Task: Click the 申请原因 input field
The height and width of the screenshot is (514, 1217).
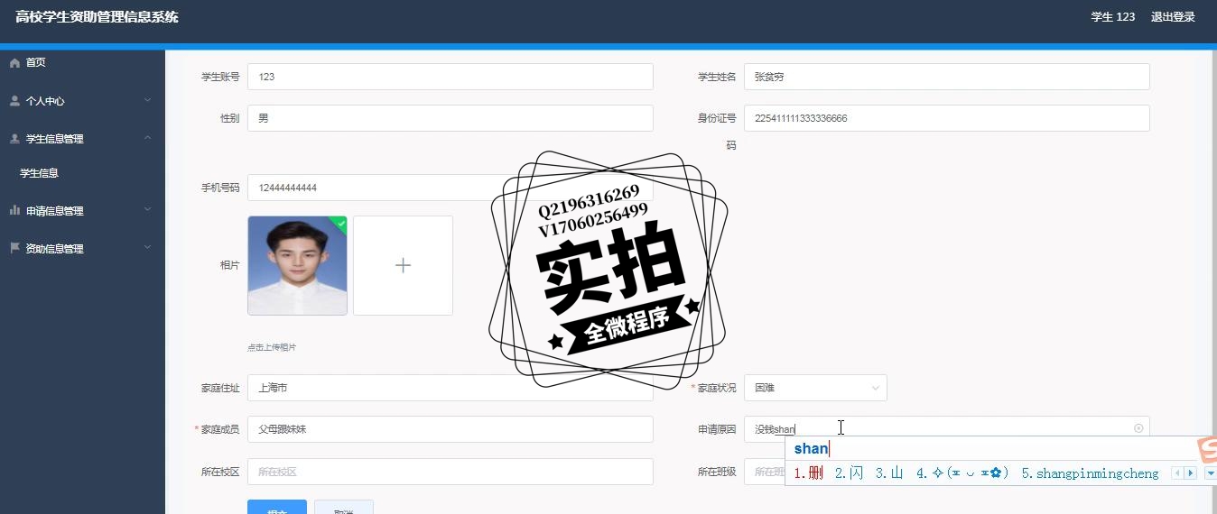Action: (946, 429)
